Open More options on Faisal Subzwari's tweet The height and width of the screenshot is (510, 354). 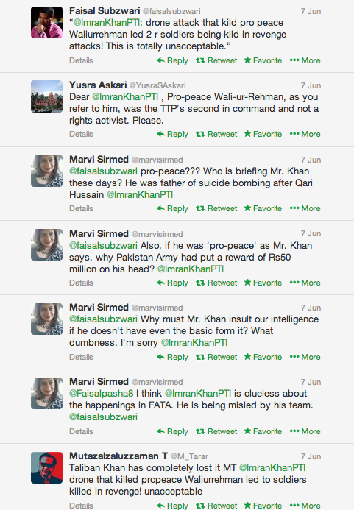coord(305,60)
